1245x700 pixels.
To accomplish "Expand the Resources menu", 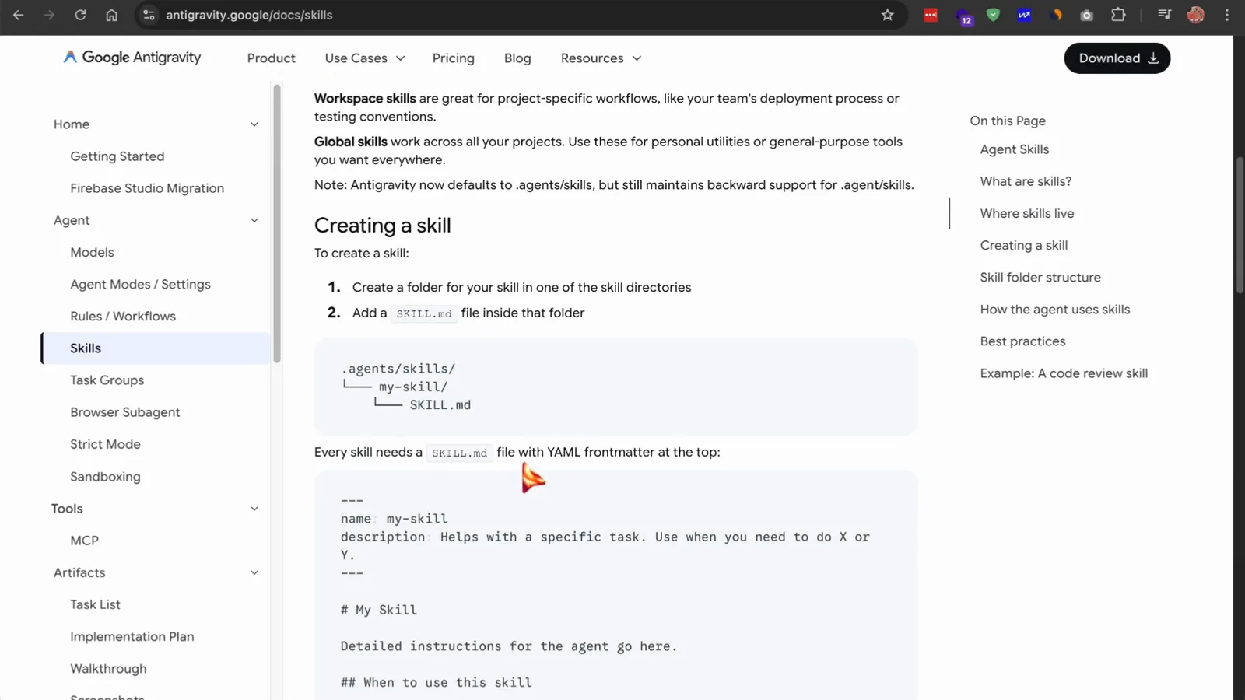I will [601, 58].
